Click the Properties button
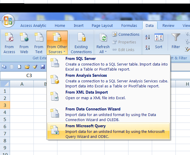 [x=124, y=42]
